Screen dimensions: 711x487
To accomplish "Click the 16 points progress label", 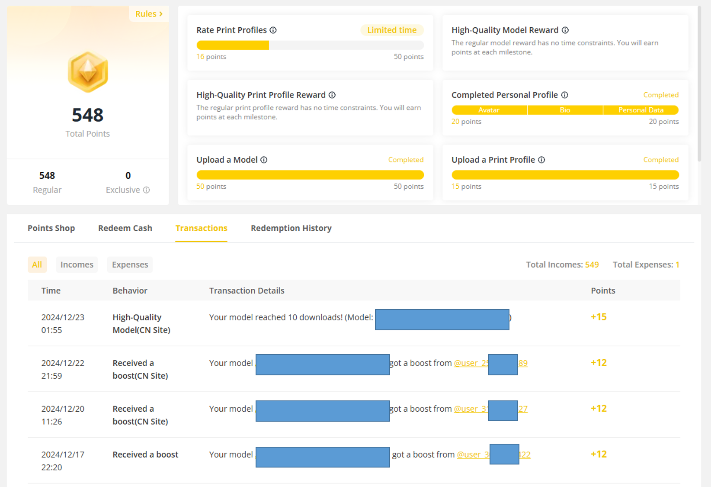I will 211,57.
